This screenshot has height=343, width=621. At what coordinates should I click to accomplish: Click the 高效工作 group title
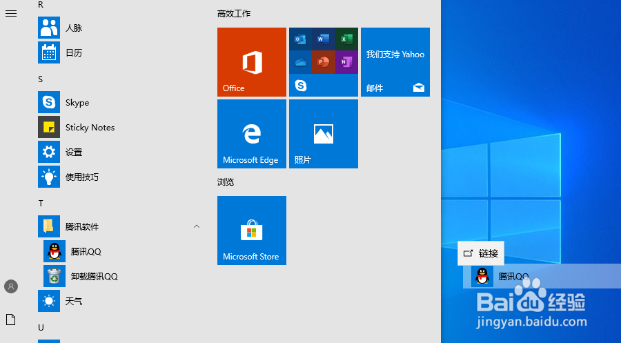click(234, 14)
